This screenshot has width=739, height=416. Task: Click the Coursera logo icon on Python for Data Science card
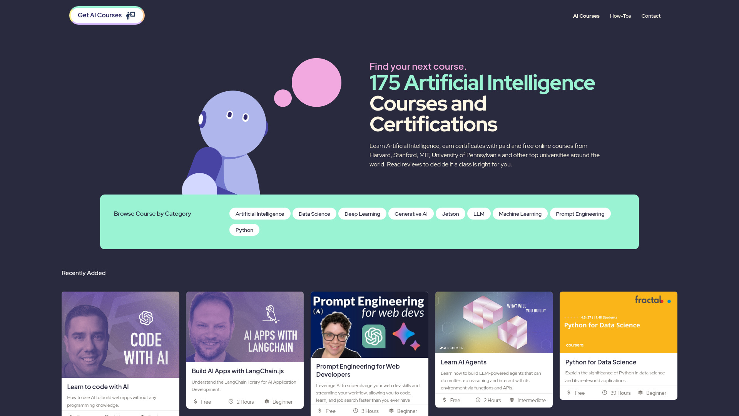pos(575,345)
